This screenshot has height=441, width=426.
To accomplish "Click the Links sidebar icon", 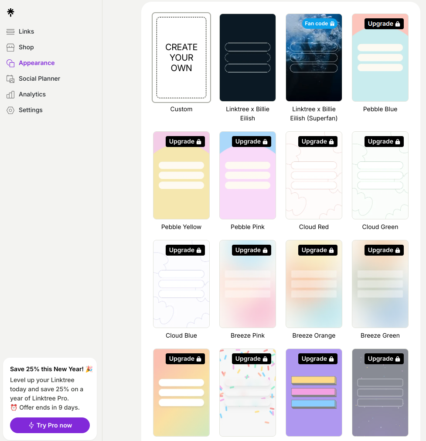I will [x=10, y=31].
